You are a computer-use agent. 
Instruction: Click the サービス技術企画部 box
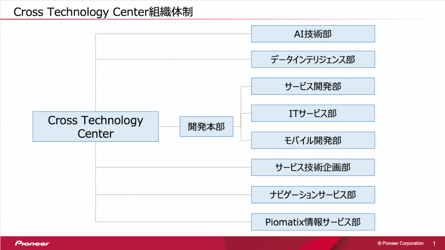pyautogui.click(x=313, y=167)
